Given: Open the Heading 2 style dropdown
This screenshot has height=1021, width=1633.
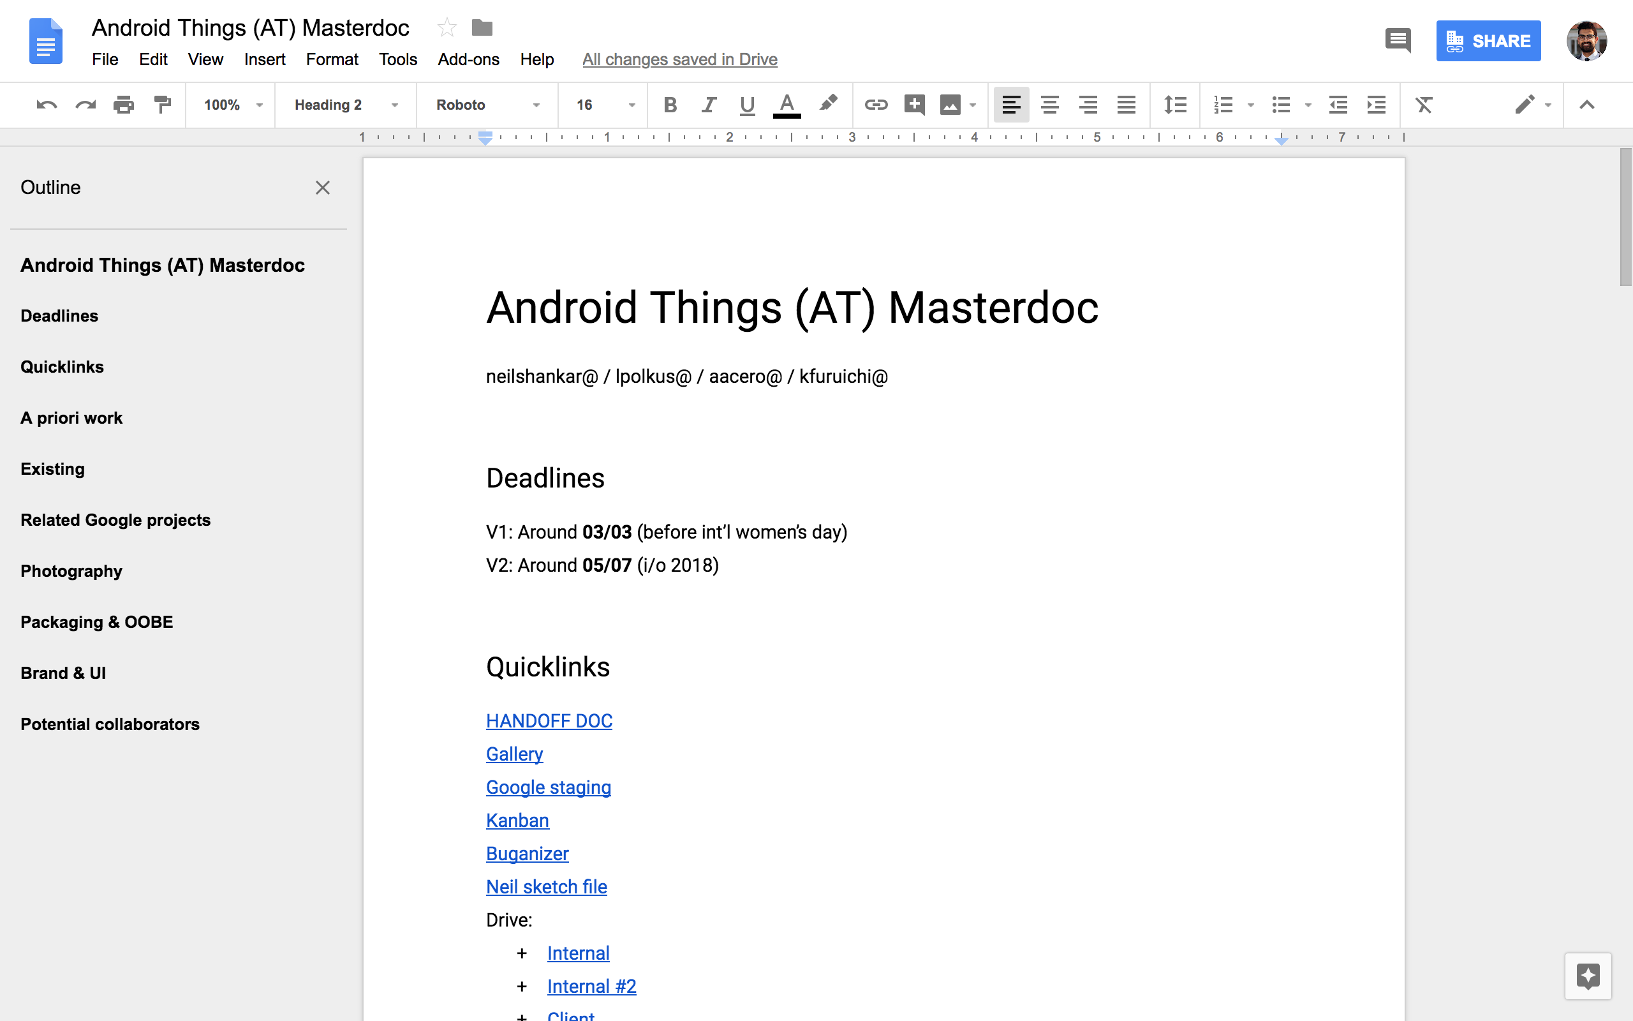Looking at the screenshot, I should click(347, 105).
